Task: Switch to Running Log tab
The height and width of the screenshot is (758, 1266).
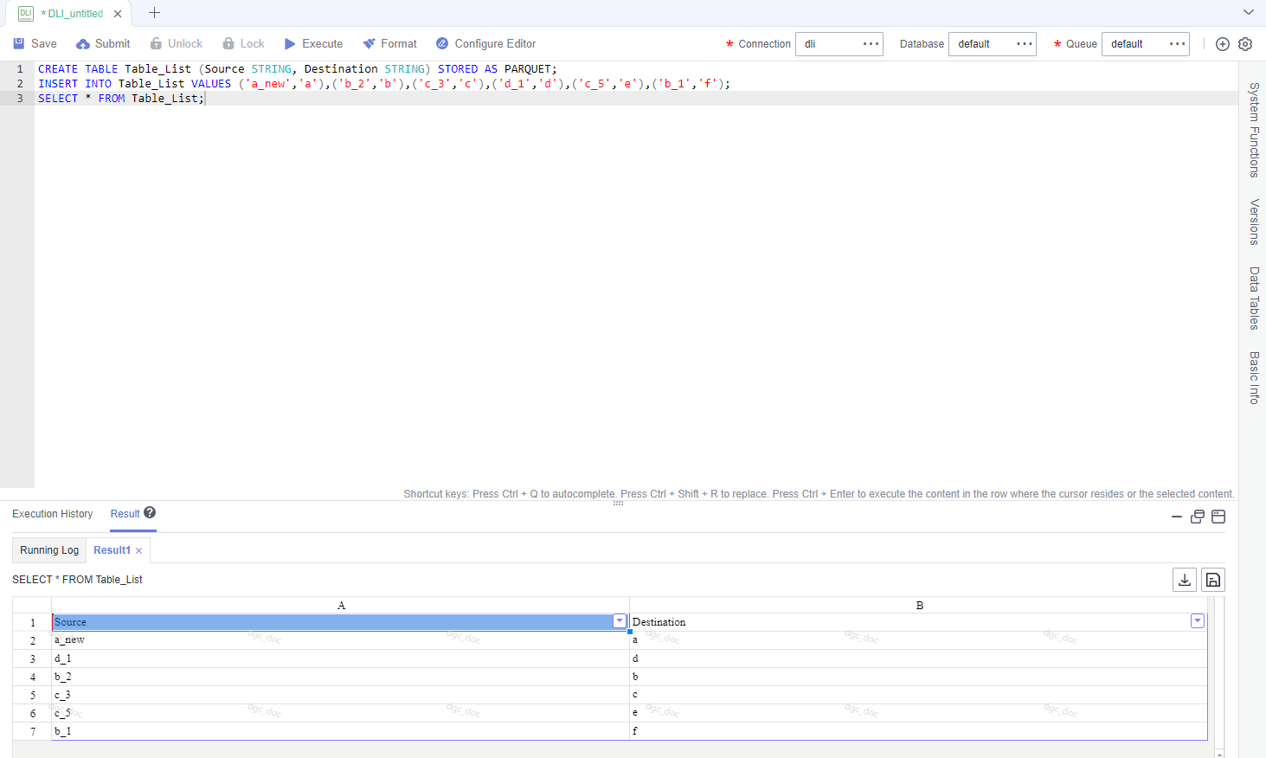Action: tap(49, 550)
